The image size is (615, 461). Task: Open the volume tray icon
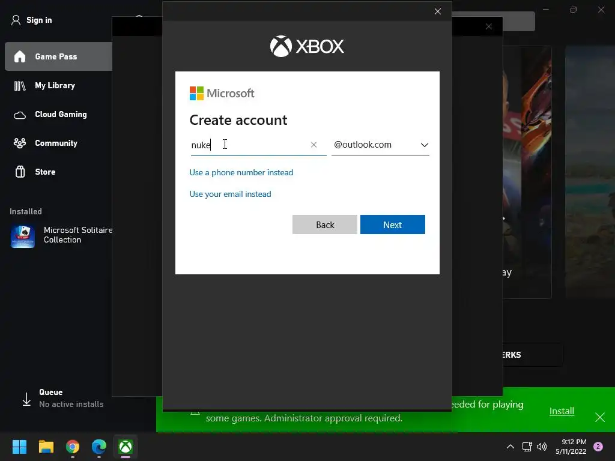pyautogui.click(x=542, y=447)
